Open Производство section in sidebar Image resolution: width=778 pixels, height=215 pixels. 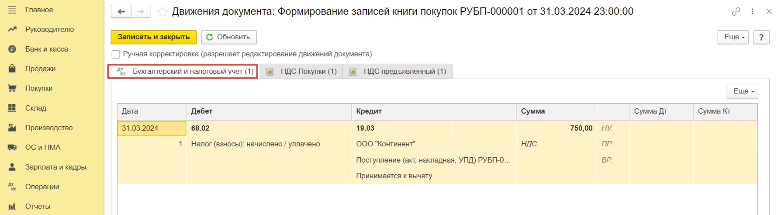click(x=48, y=128)
